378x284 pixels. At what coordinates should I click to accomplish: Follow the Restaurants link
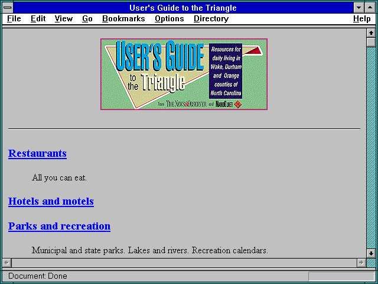[x=37, y=153]
